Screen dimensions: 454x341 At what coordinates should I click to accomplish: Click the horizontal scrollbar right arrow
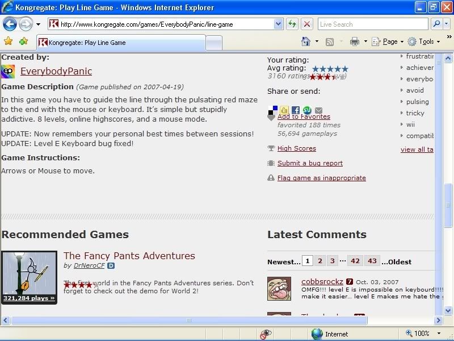438,320
